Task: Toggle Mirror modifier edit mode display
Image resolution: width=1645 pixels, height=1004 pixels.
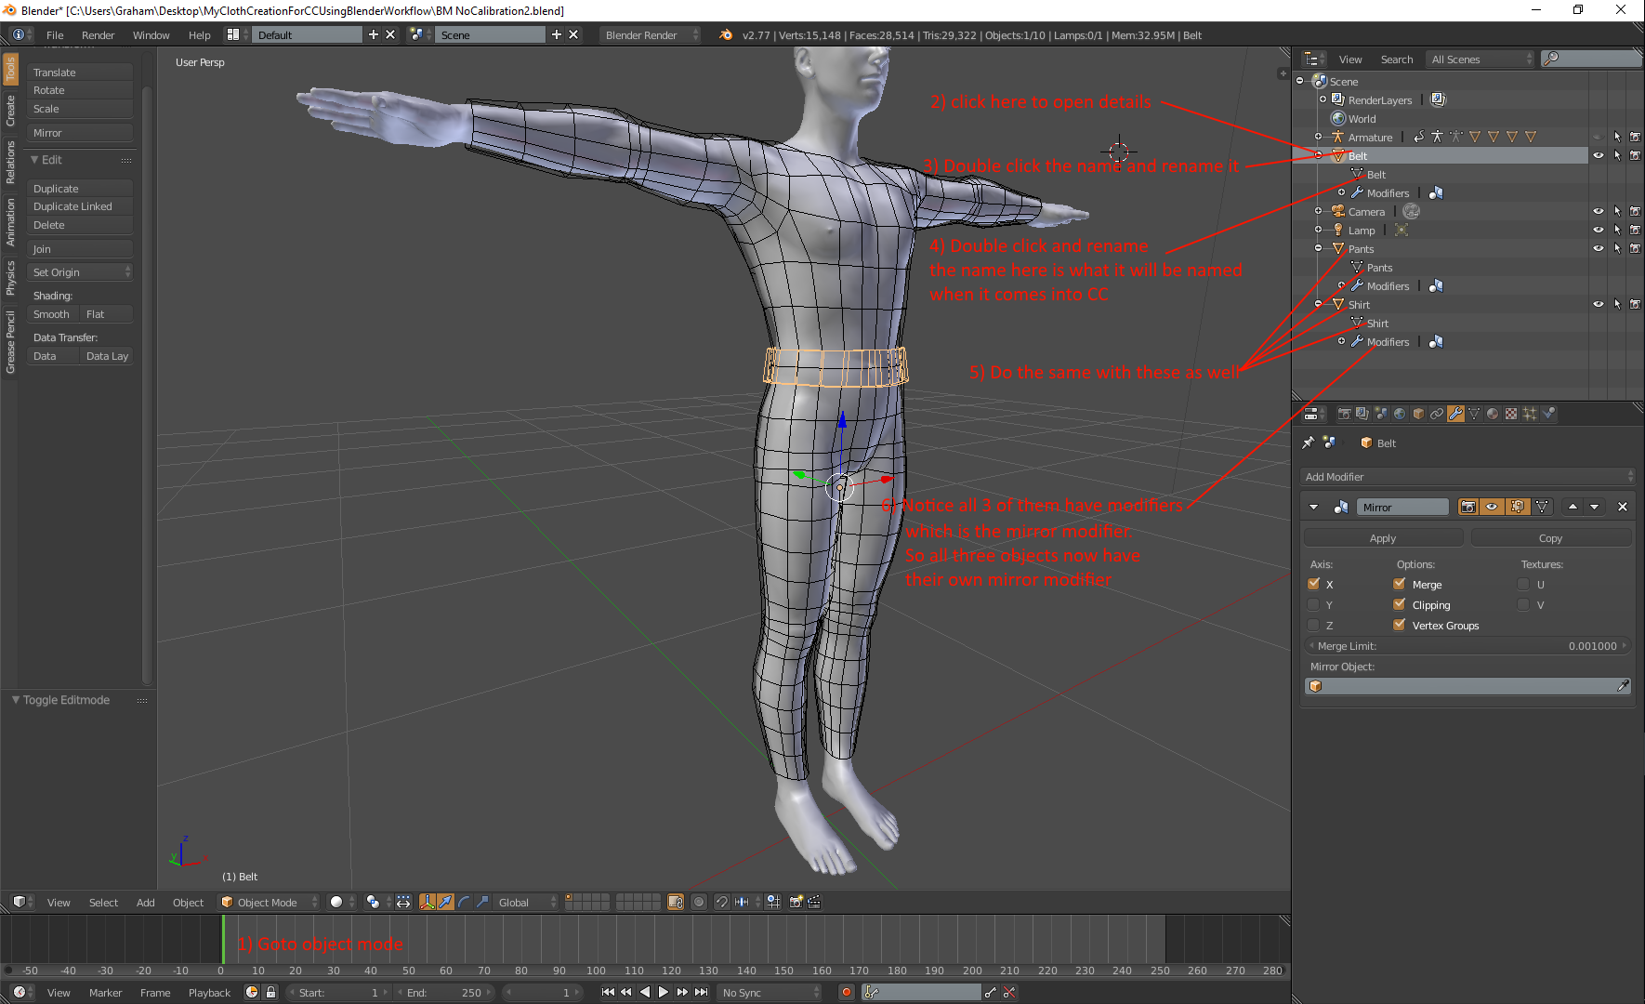Action: [1518, 507]
